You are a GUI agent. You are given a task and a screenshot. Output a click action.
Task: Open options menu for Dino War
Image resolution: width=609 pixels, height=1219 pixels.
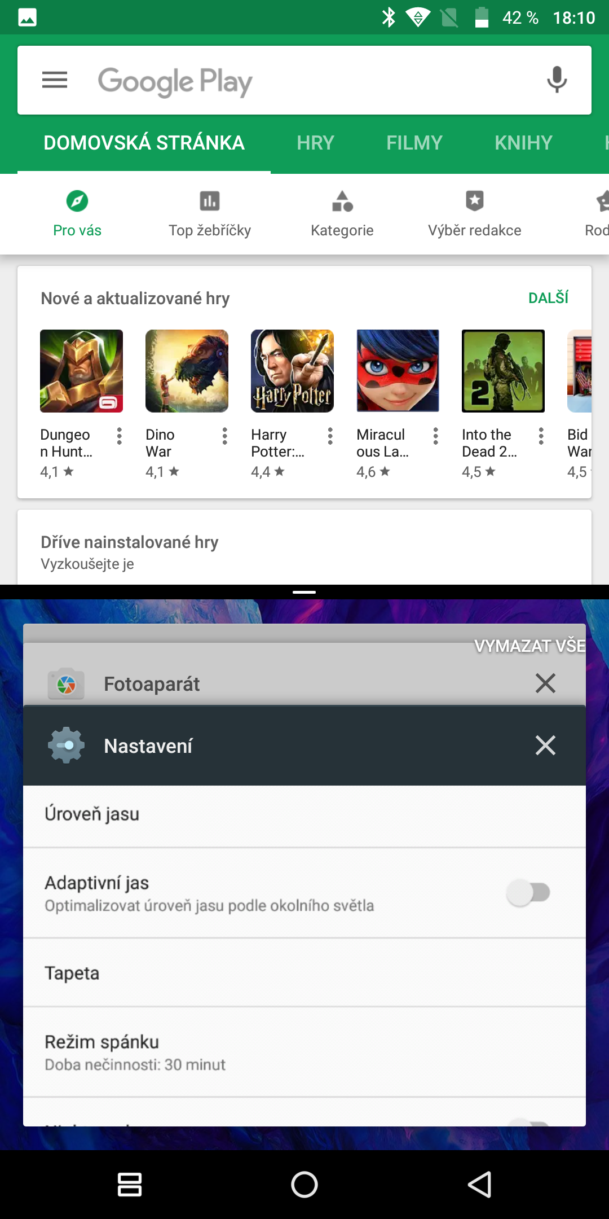(224, 436)
